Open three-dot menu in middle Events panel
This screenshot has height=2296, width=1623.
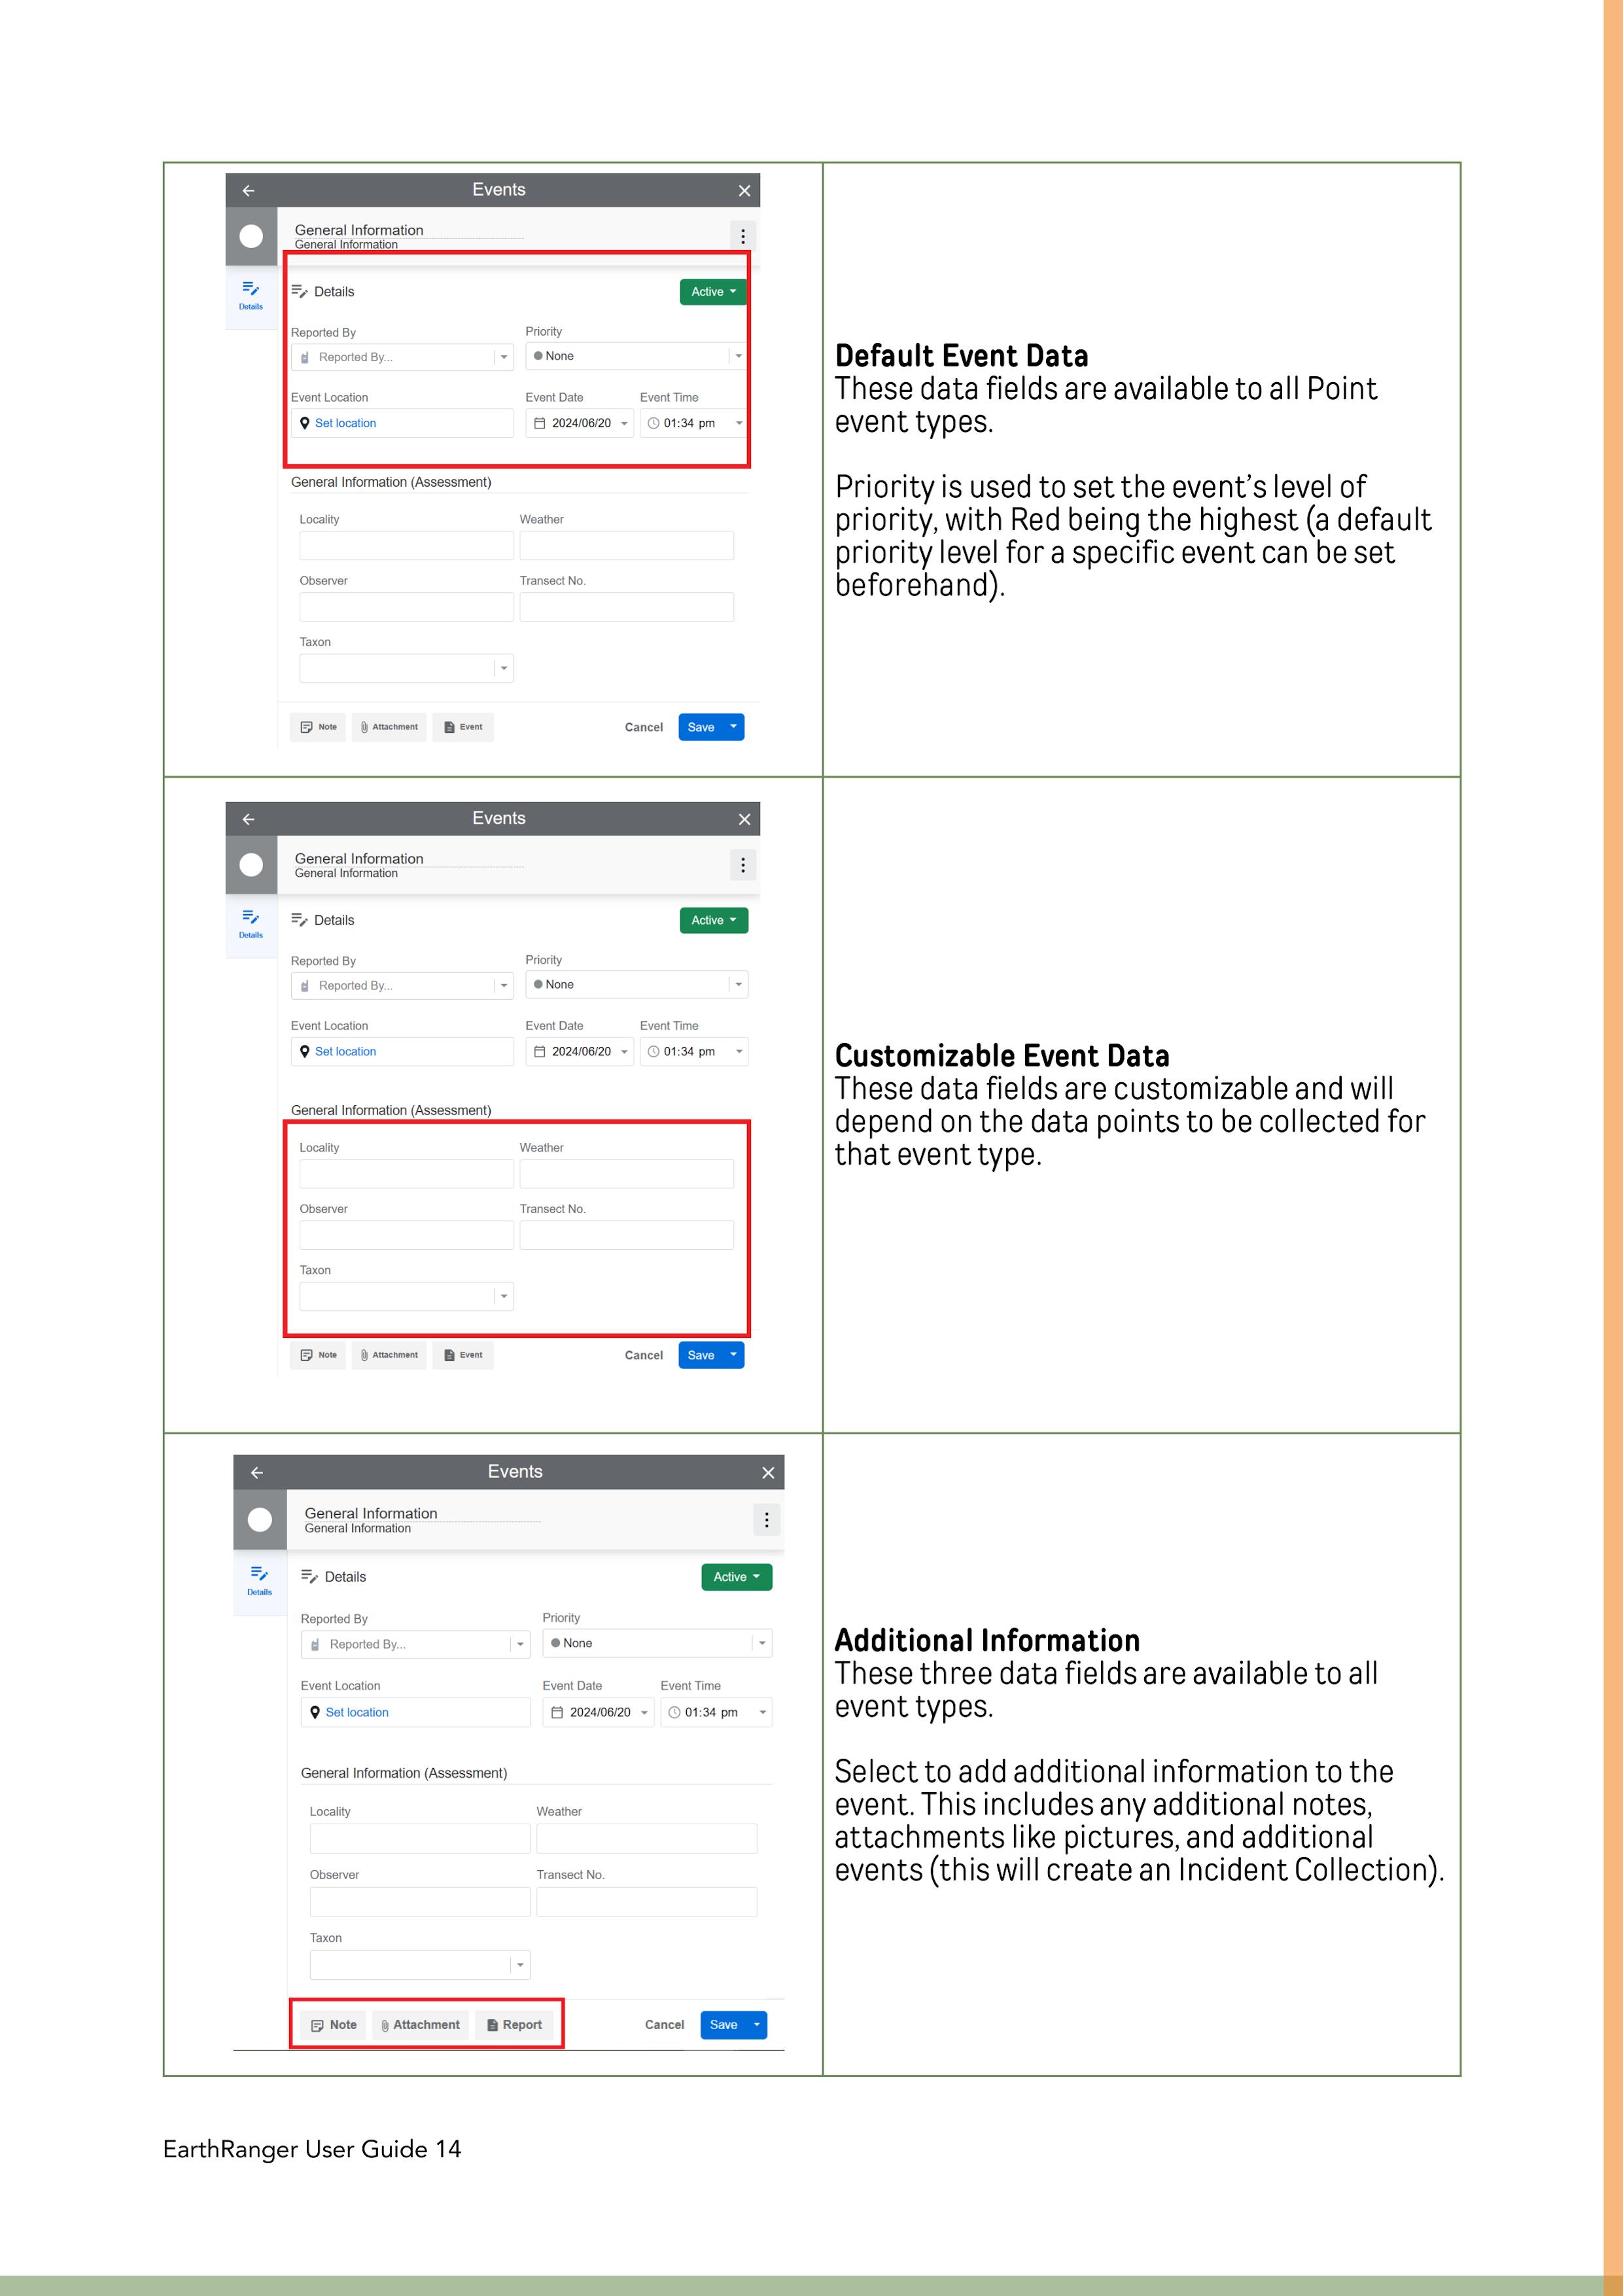click(x=742, y=864)
